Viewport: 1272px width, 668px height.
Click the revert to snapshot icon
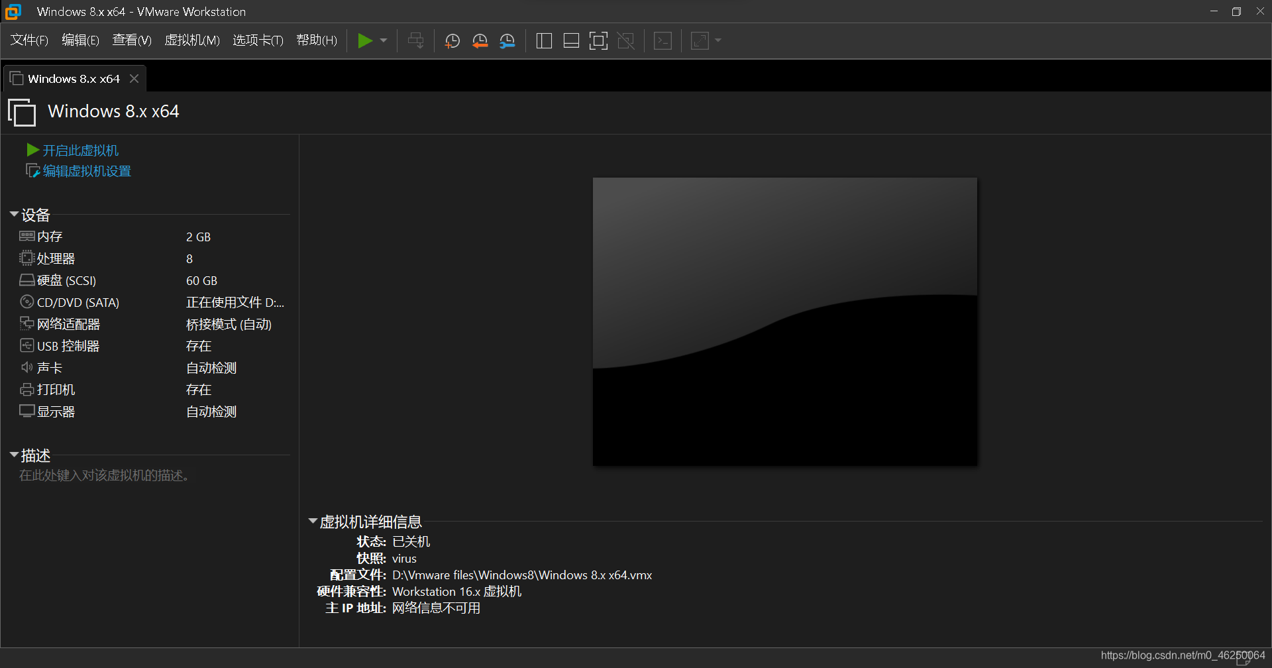click(x=480, y=41)
